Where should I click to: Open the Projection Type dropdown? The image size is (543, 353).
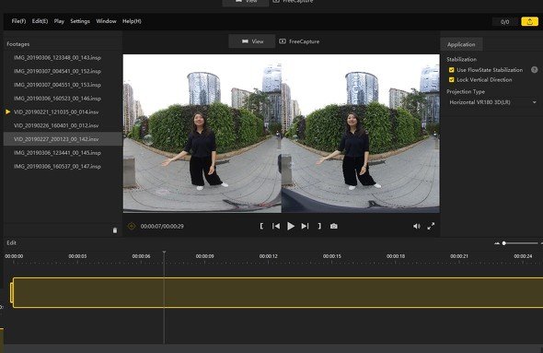coord(492,102)
